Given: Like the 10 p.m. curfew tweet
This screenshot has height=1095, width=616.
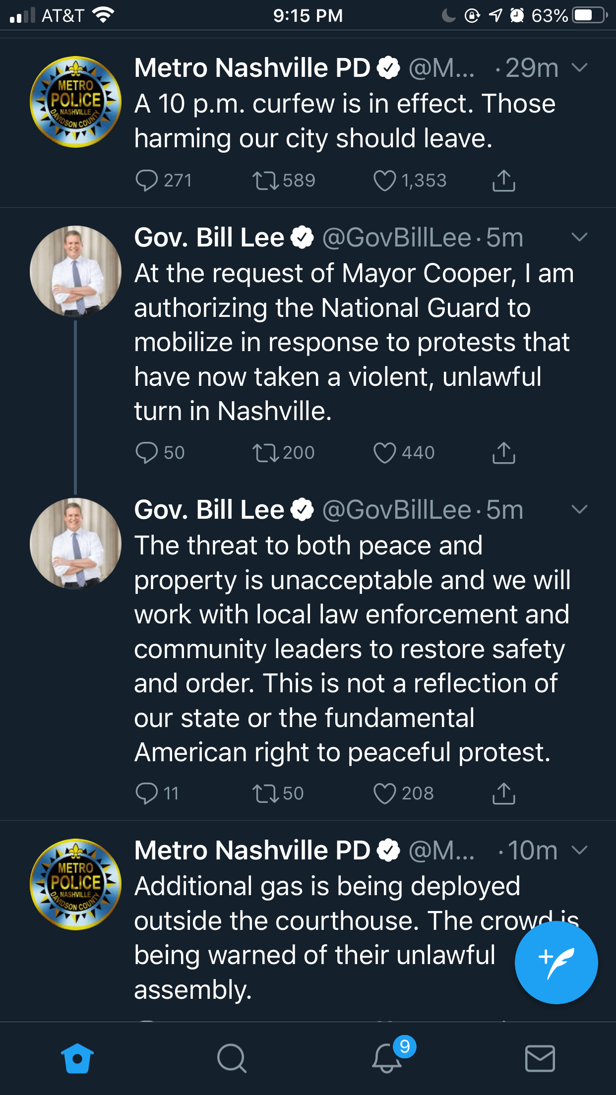Looking at the screenshot, I should click(385, 181).
